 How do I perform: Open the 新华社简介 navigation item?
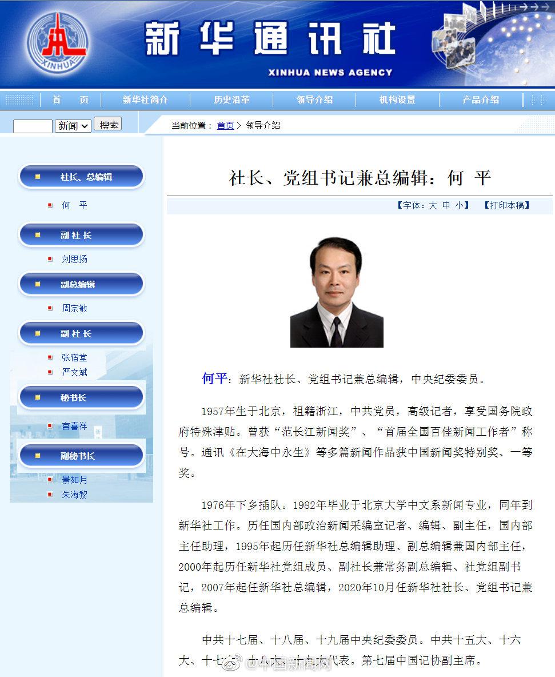point(145,99)
